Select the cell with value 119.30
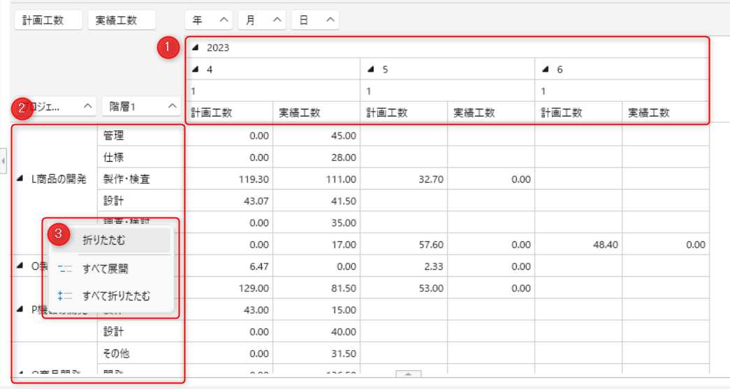Image resolution: width=730 pixels, height=389 pixels. (x=229, y=179)
